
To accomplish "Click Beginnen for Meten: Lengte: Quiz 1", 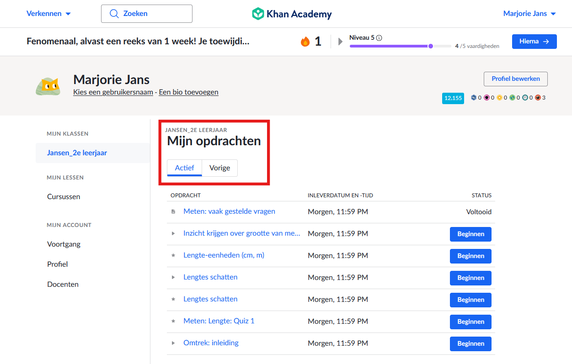I will point(470,322).
